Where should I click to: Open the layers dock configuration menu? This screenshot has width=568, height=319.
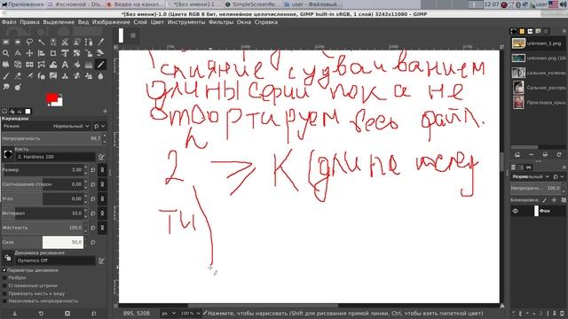point(564,167)
